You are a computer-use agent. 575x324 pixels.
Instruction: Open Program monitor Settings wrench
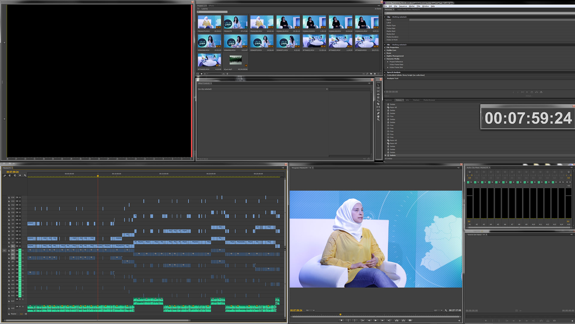(446, 310)
